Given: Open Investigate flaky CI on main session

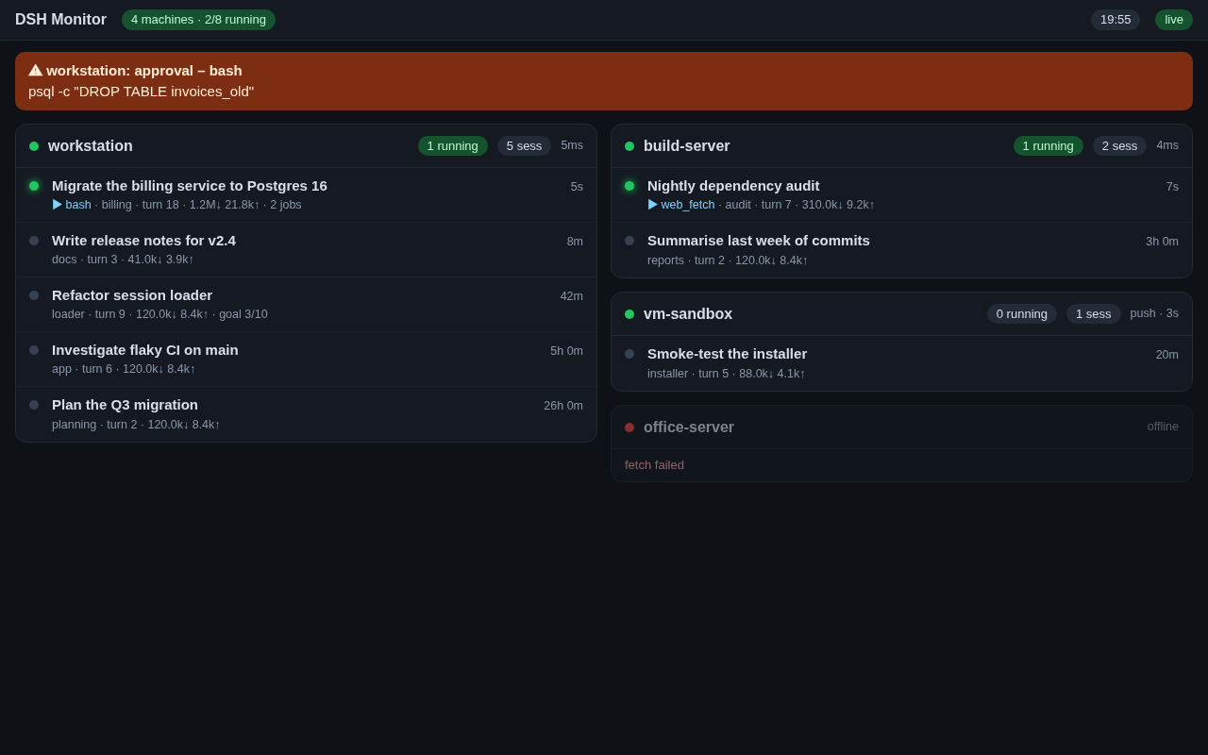Looking at the screenshot, I should pos(306,360).
